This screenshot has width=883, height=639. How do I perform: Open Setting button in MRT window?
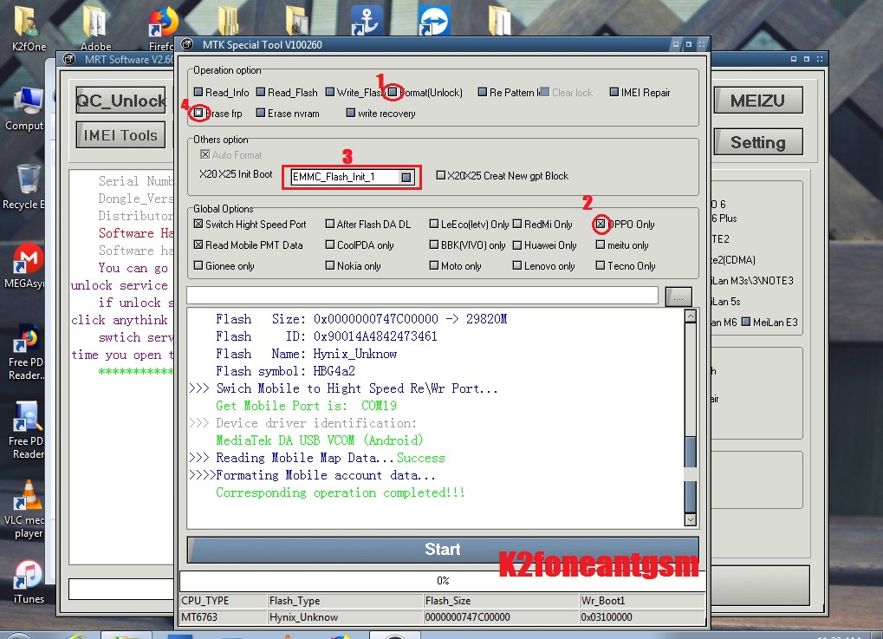point(758,142)
